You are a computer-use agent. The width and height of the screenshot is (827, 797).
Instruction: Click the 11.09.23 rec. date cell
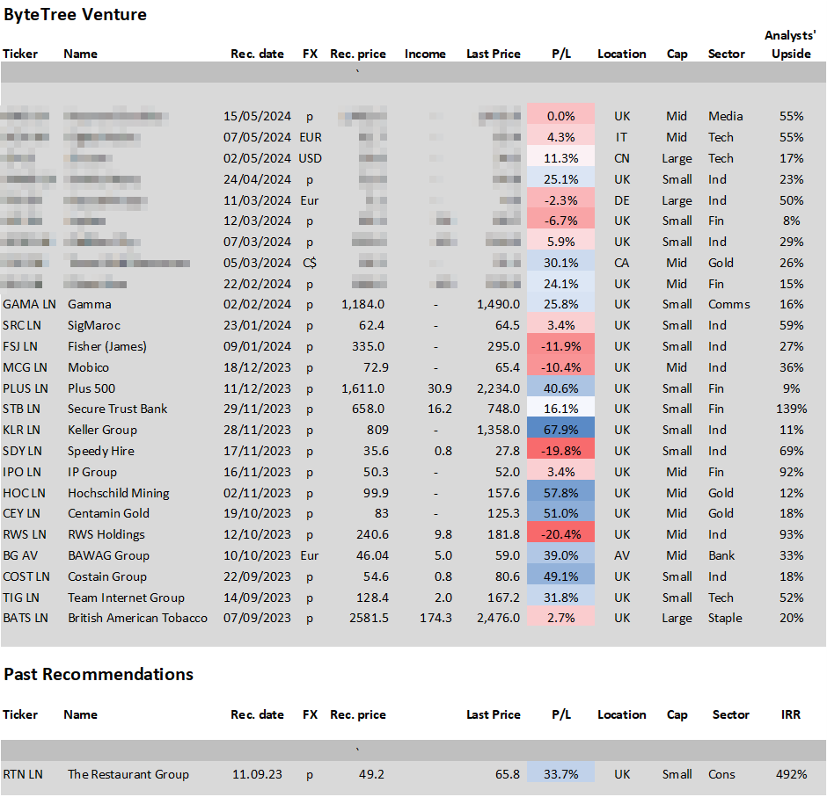[x=257, y=774]
